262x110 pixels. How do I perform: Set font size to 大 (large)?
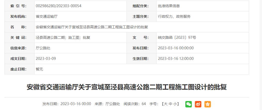165,104
